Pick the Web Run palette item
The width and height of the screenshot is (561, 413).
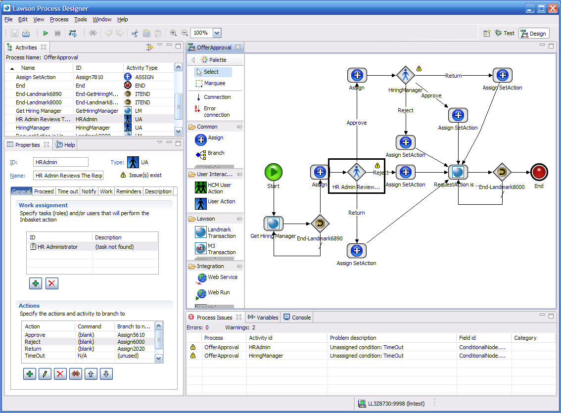[x=214, y=293]
